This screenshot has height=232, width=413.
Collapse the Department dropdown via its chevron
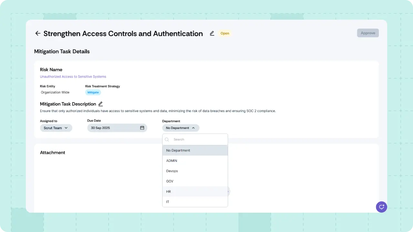coord(193,128)
